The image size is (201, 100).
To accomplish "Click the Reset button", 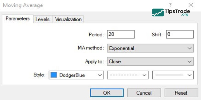I will [x=181, y=93].
